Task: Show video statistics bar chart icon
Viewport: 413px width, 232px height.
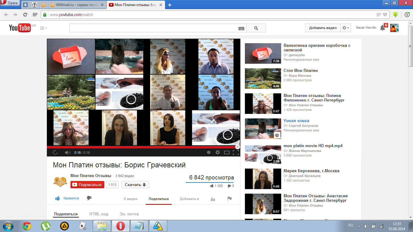Action: [x=213, y=199]
